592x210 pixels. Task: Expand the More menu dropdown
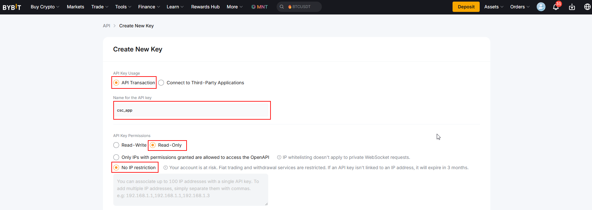(235, 7)
